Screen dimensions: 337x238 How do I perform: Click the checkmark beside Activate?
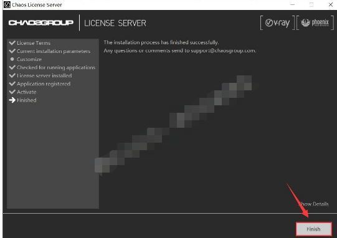tap(12, 92)
